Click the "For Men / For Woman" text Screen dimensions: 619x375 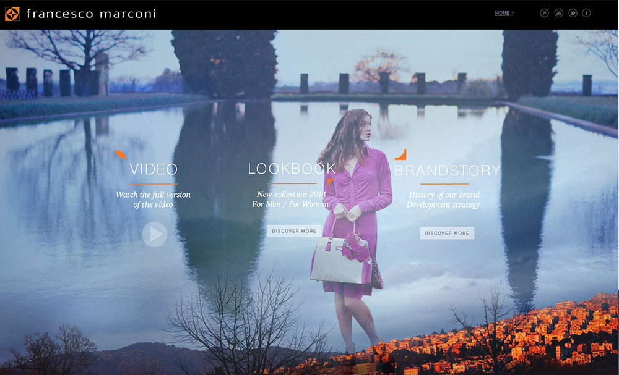click(x=290, y=204)
